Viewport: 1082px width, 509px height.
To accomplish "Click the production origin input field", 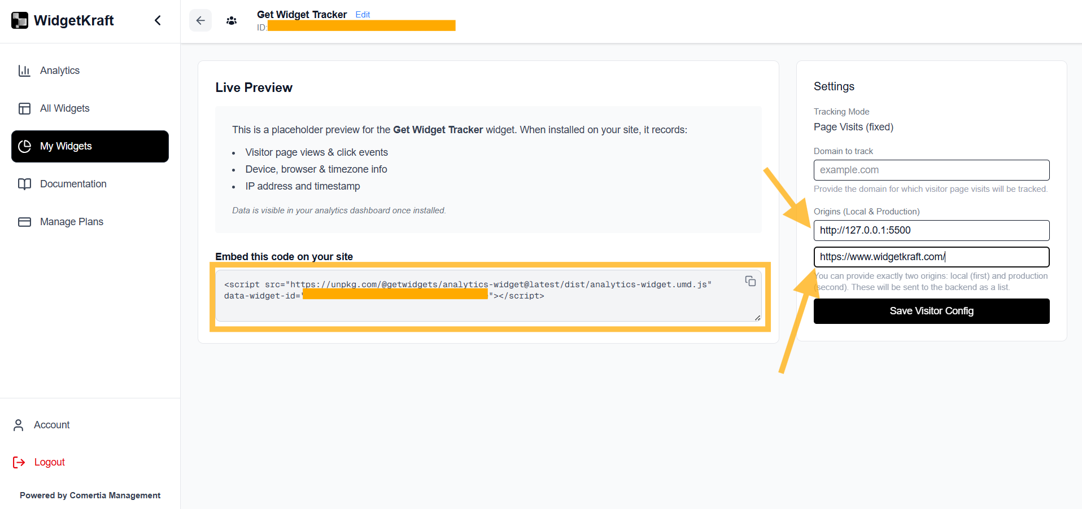I will click(x=931, y=257).
